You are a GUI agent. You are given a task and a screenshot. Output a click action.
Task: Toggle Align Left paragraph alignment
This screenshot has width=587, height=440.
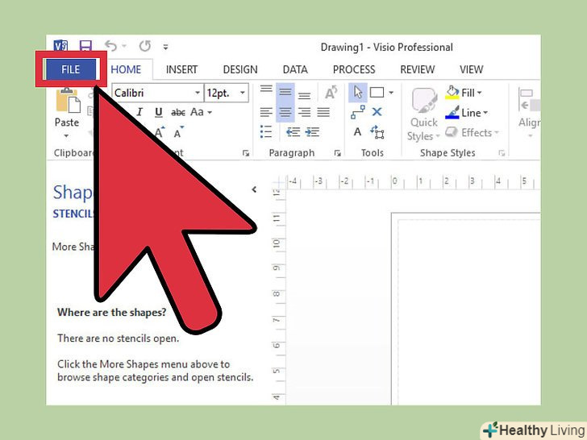(266, 112)
